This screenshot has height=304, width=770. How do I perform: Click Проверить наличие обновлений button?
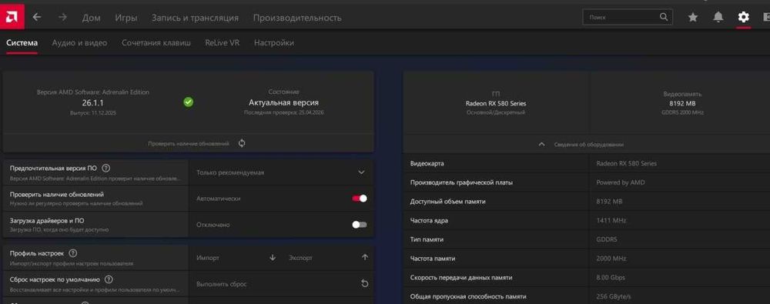[x=189, y=144]
